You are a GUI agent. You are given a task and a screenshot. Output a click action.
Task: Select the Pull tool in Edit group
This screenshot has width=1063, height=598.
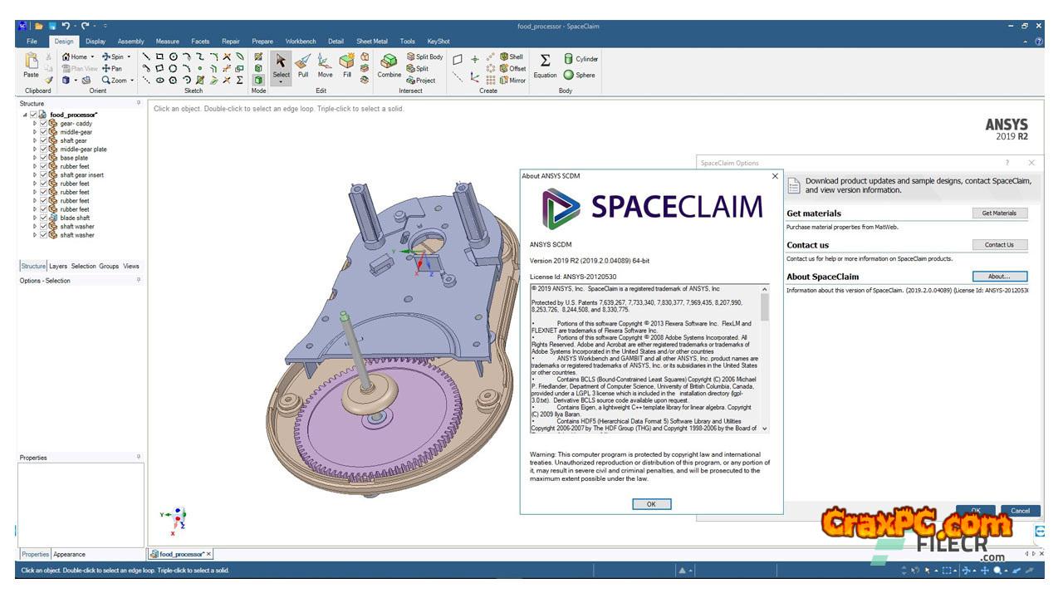(x=303, y=65)
